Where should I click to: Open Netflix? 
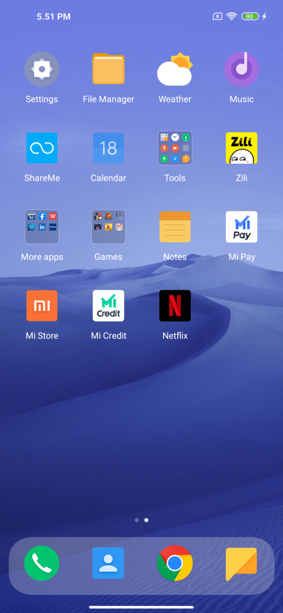click(175, 306)
